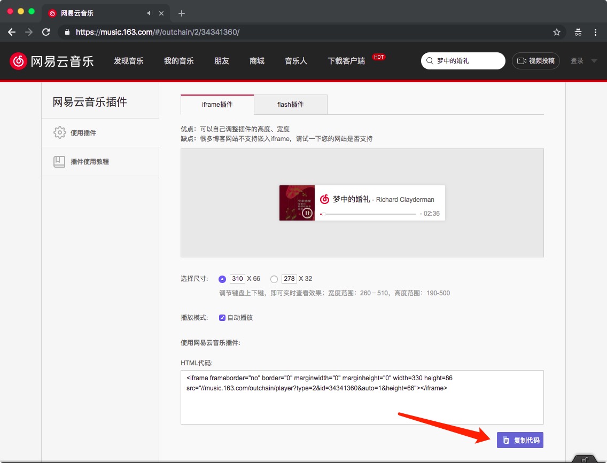Image resolution: width=607 pixels, height=463 pixels.
Task: Select the 278 X 32 size radio button
Action: point(274,279)
